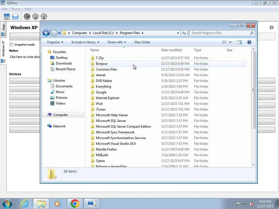Expand arrow between Computer and Local Disk
The width and height of the screenshot is (279, 209).
(90, 33)
